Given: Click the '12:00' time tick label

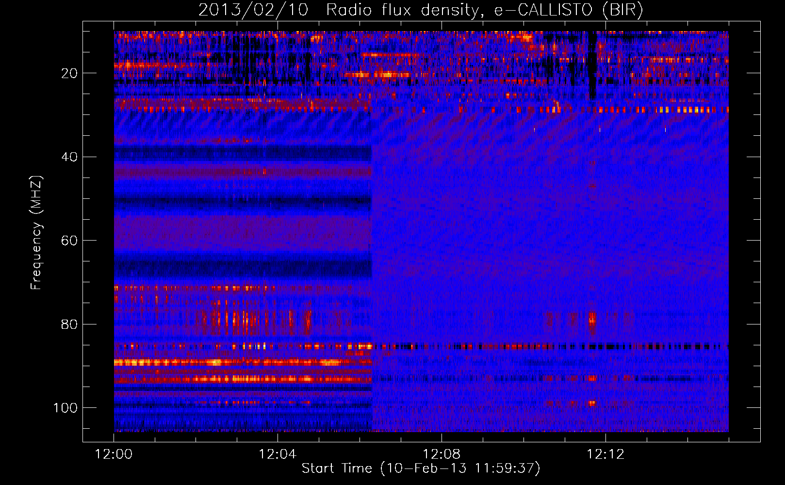Looking at the screenshot, I should (x=114, y=454).
